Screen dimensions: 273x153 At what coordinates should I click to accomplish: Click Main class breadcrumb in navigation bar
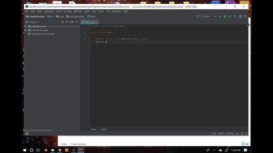click(91, 17)
